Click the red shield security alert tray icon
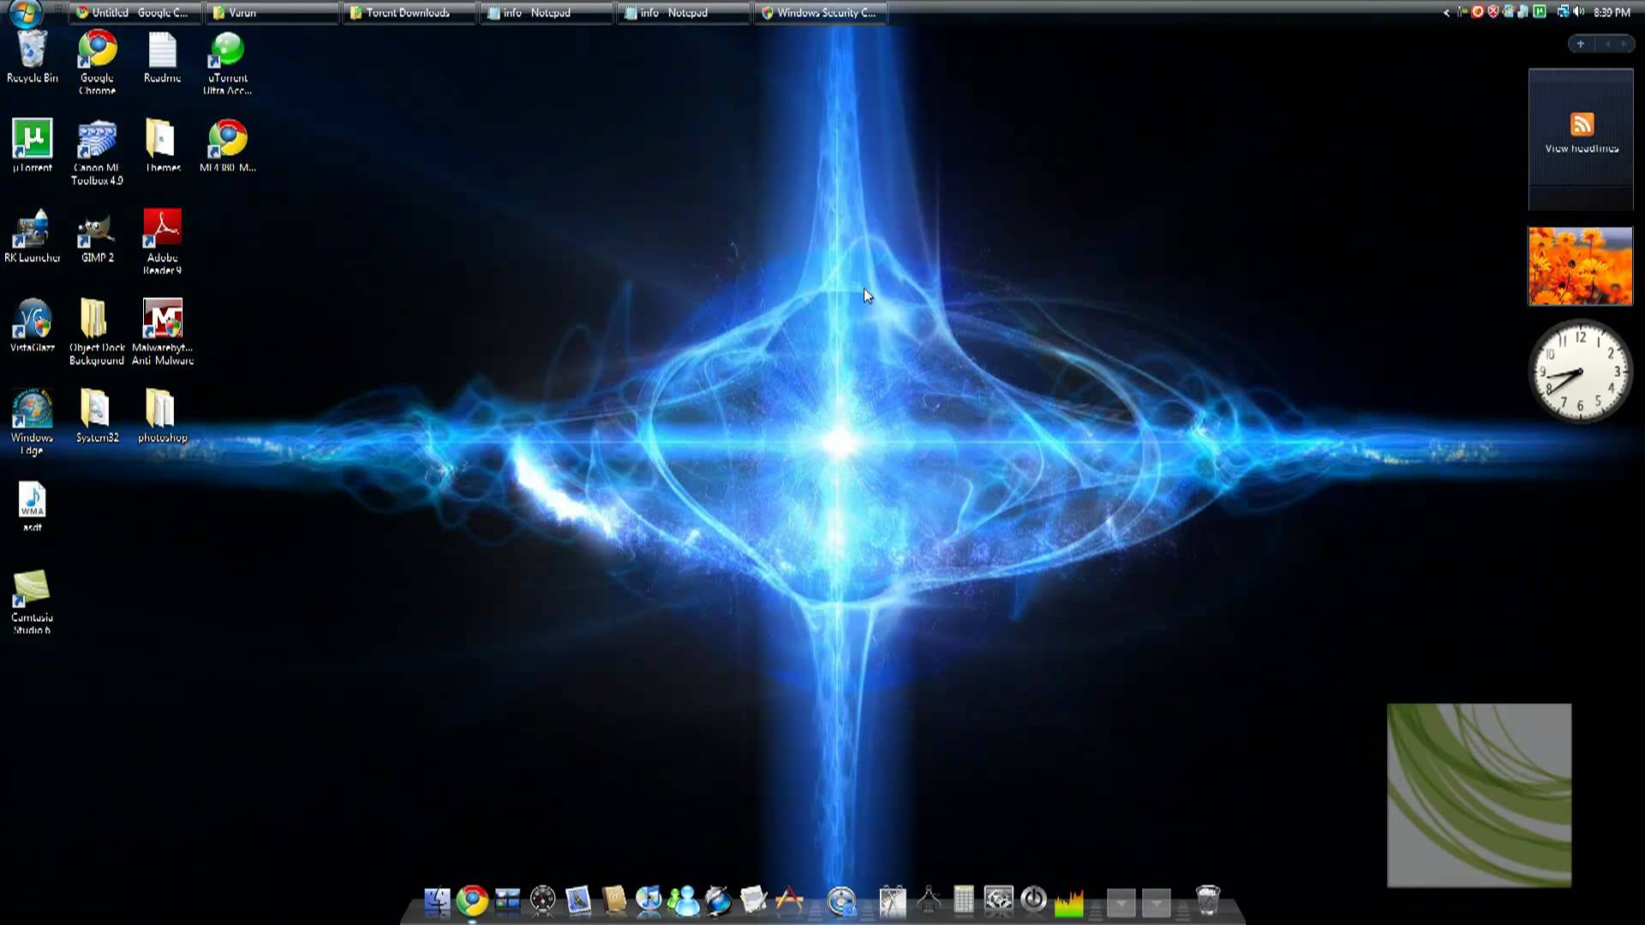The image size is (1645, 925). tap(1493, 12)
